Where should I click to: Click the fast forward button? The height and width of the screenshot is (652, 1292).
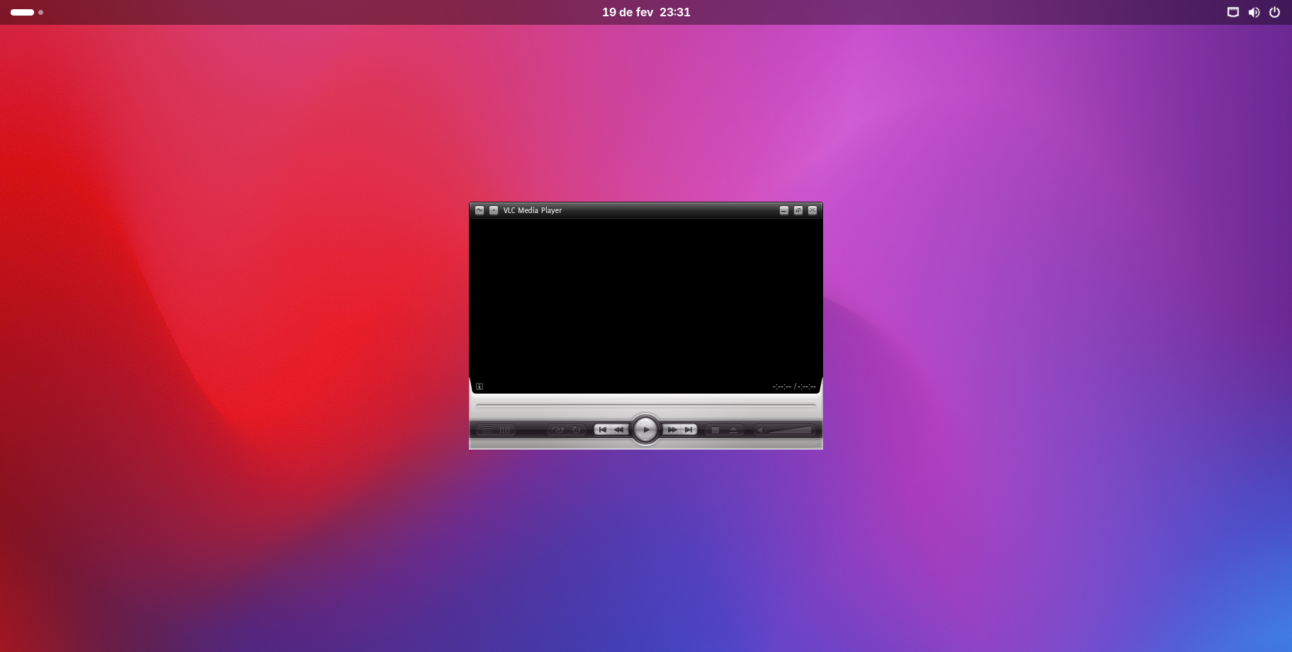(x=671, y=430)
